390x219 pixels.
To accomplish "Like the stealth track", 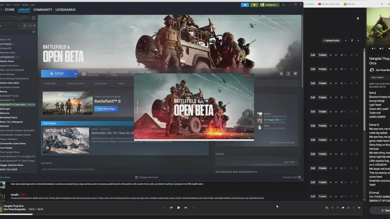I will click(331, 196).
